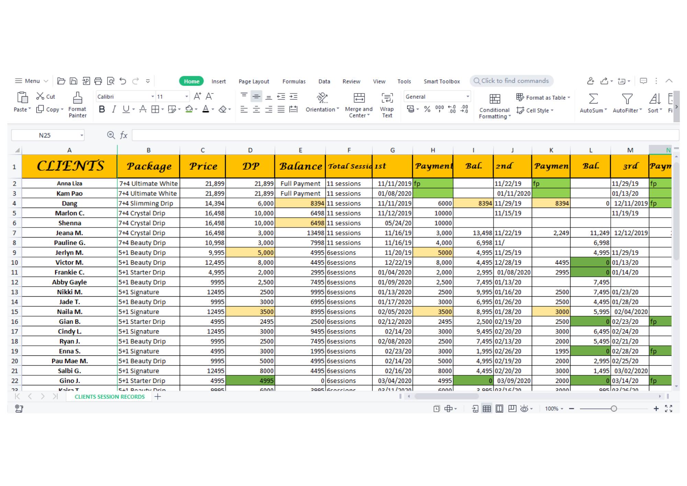This screenshot has width=687, height=486.
Task: Click the Format Painter icon
Action: tap(77, 98)
